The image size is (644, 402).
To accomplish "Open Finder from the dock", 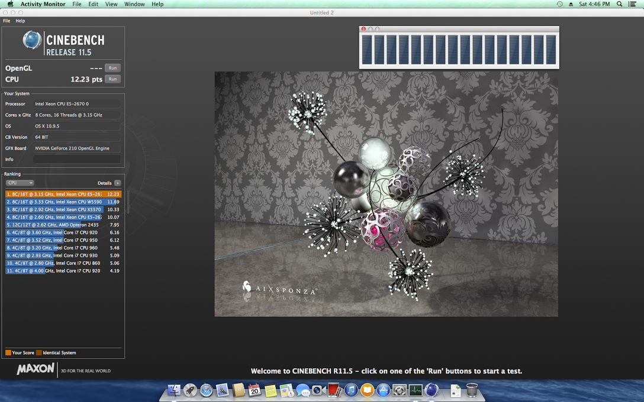I will click(x=174, y=390).
